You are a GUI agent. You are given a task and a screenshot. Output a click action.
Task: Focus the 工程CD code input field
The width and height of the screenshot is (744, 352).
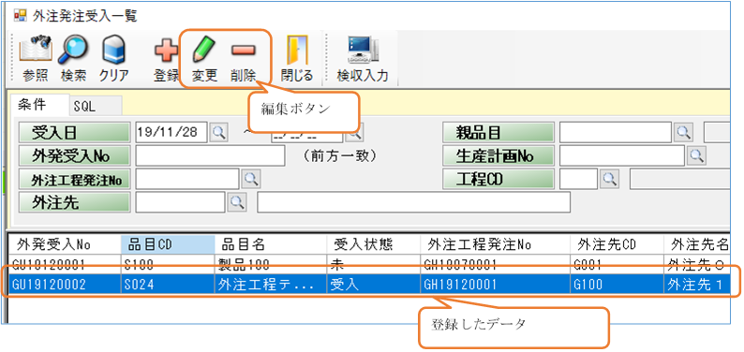click(578, 179)
